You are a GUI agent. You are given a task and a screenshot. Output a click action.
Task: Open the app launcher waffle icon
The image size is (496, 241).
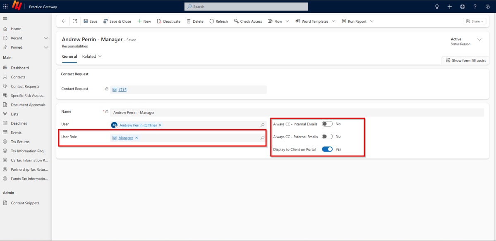coord(5,6)
